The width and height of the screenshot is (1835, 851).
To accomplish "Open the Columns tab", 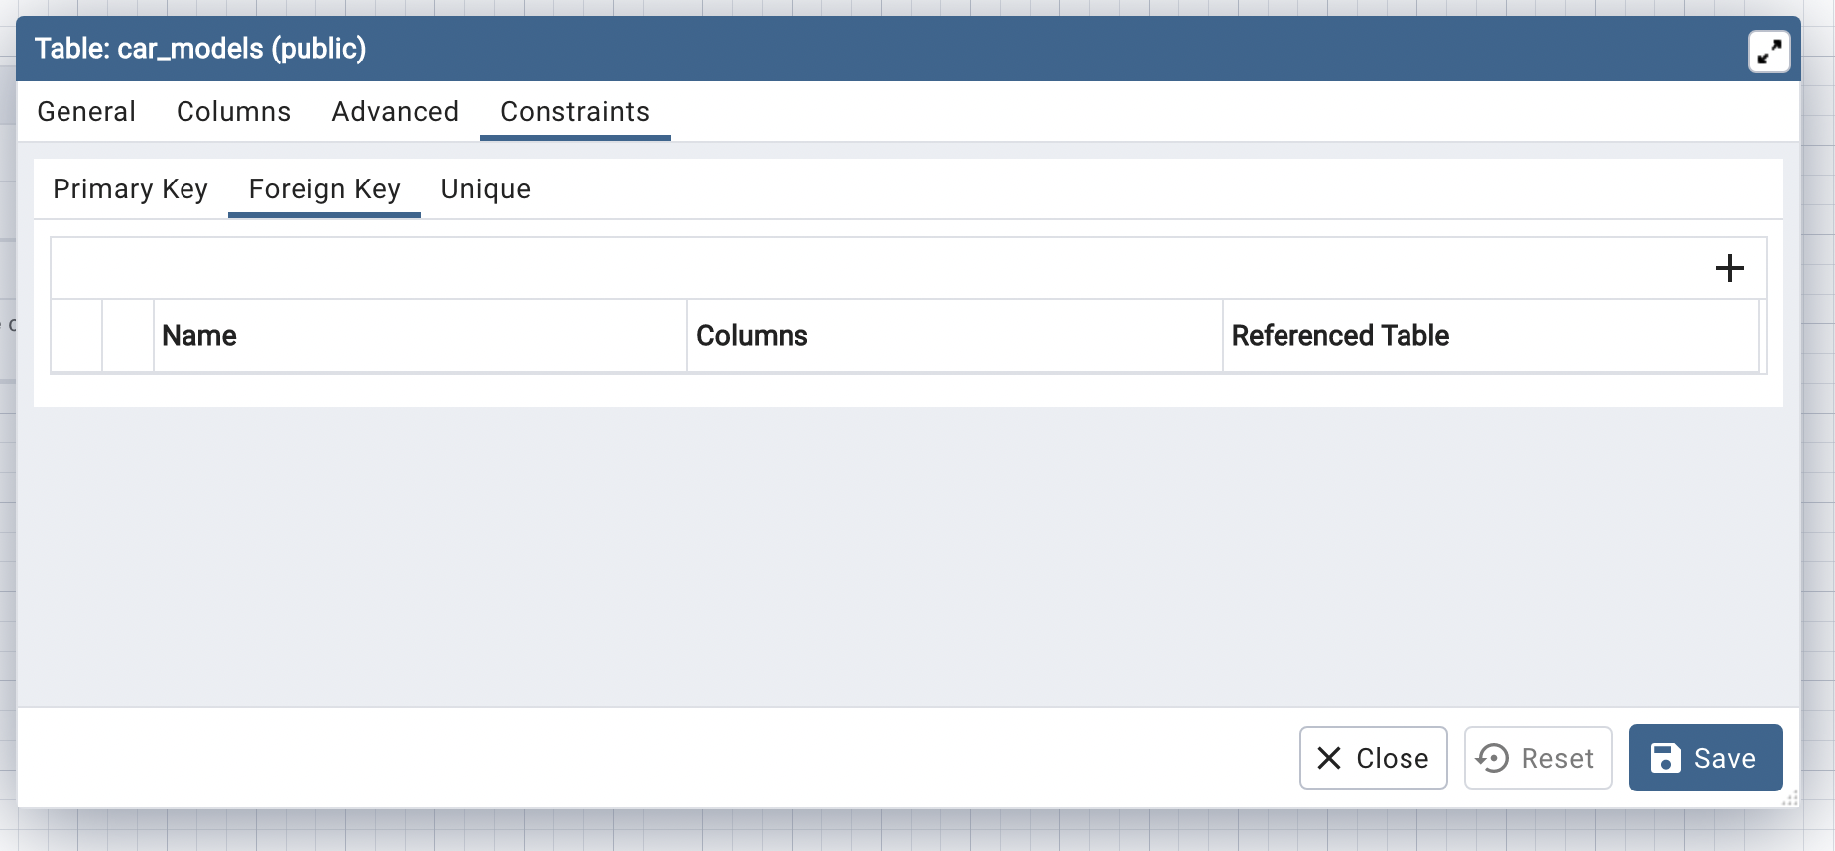I will [x=233, y=112].
